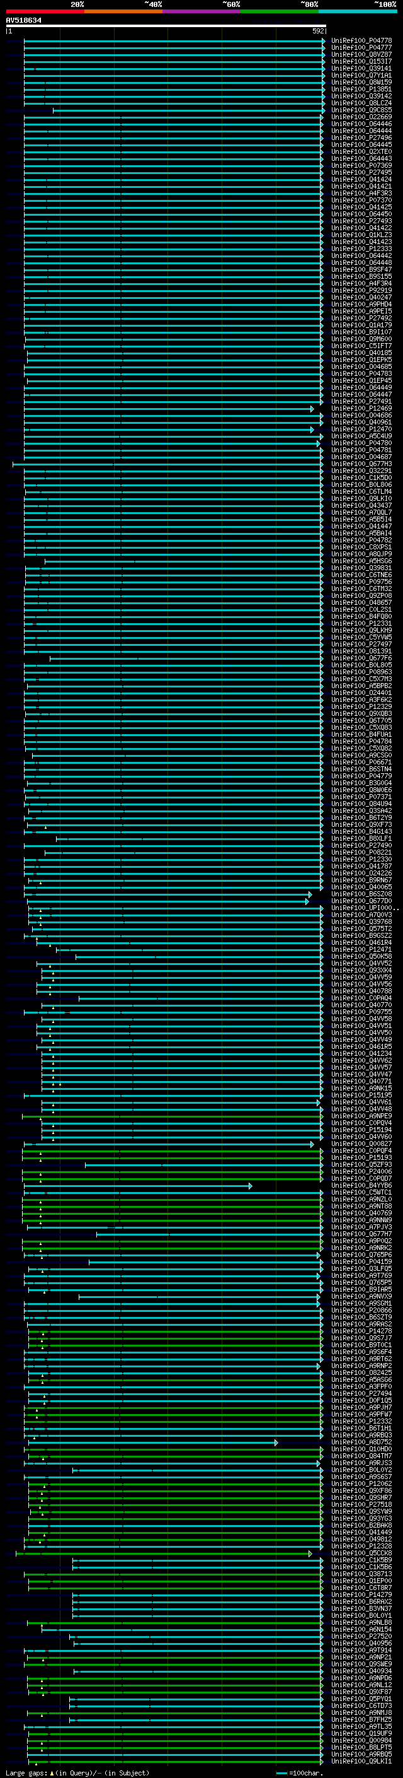Click the AV518634 query name label
403x1778 pixels.
[23, 21]
